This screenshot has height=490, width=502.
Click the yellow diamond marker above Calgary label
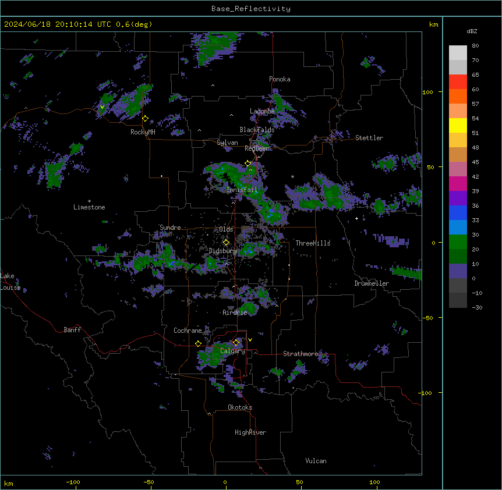click(x=236, y=343)
